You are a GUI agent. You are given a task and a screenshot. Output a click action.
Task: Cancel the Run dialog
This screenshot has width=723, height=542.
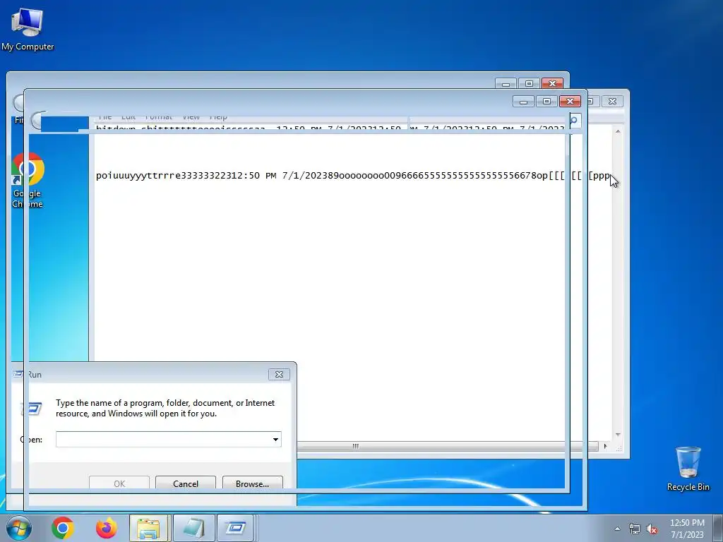[186, 483]
